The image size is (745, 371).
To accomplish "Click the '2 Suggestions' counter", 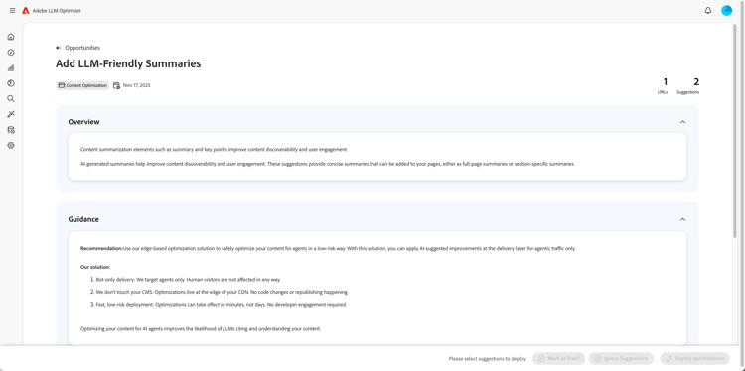I will click(688, 86).
